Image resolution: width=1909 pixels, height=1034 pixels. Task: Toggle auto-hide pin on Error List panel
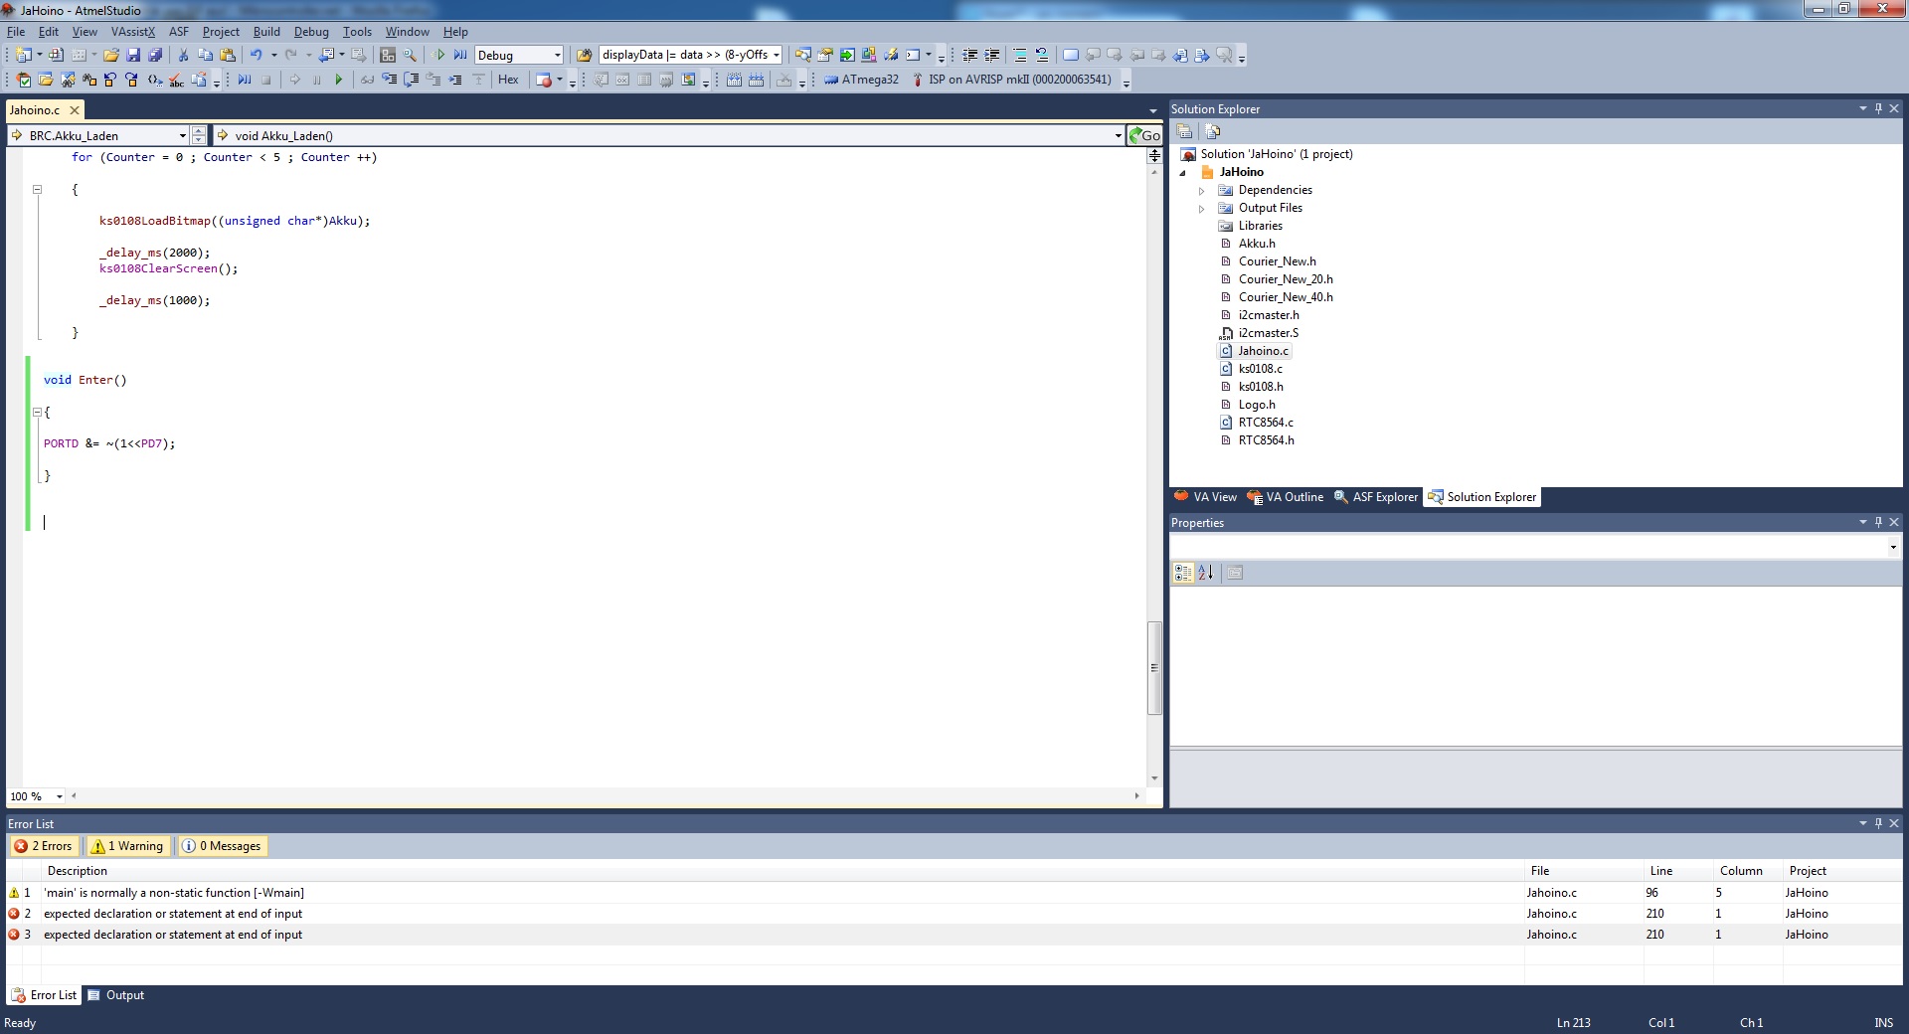(1878, 823)
